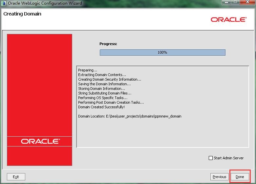Click 'Creating Domain Security Information...' line

click(x=110, y=79)
